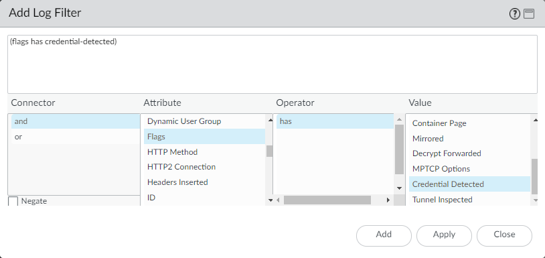Click Attribute list scroll down arrow
The height and width of the screenshot is (258, 545).
[x=270, y=200]
